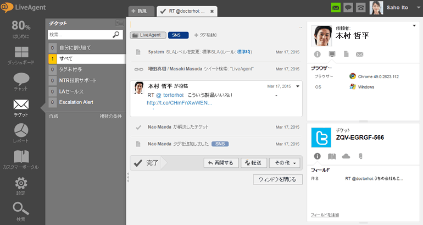Click the Chrome 49.0.2623.112 browser entry
Viewport: 423px width, 225px height.
pos(374,76)
